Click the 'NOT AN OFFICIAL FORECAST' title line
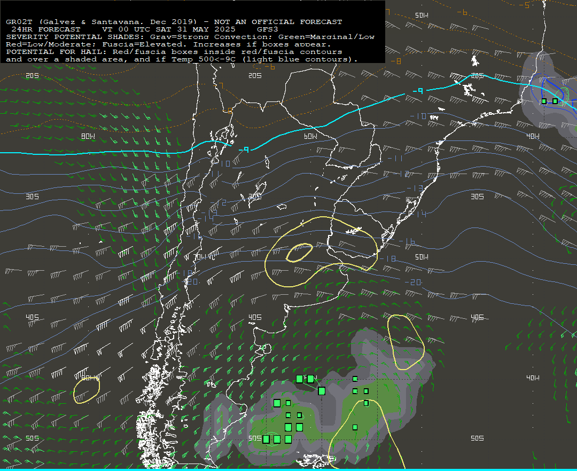This screenshot has width=577, height=471. pos(174,22)
